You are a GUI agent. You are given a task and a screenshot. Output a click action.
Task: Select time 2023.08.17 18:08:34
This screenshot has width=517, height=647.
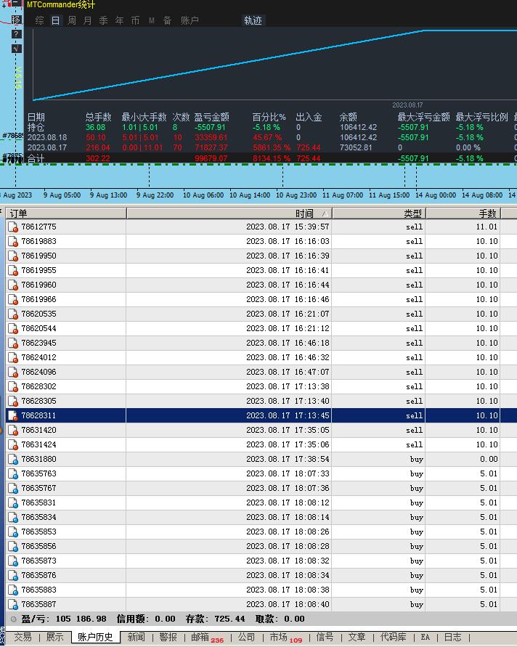pyautogui.click(x=288, y=575)
